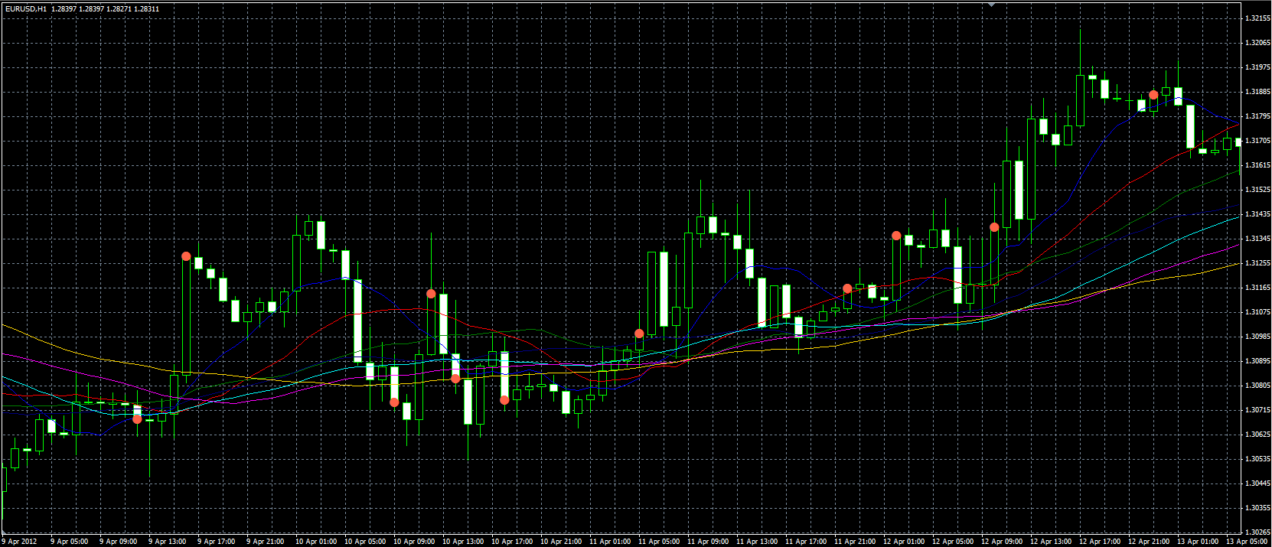
Task: Select price label 1.31345
Action: click(1257, 239)
